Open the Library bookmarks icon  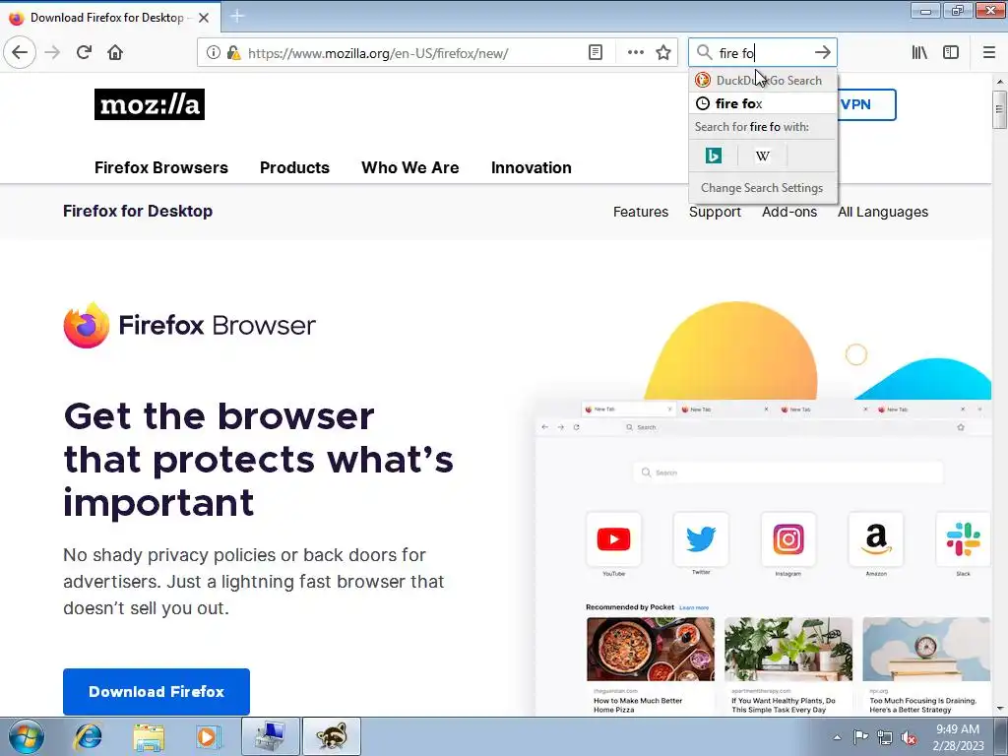tap(919, 53)
